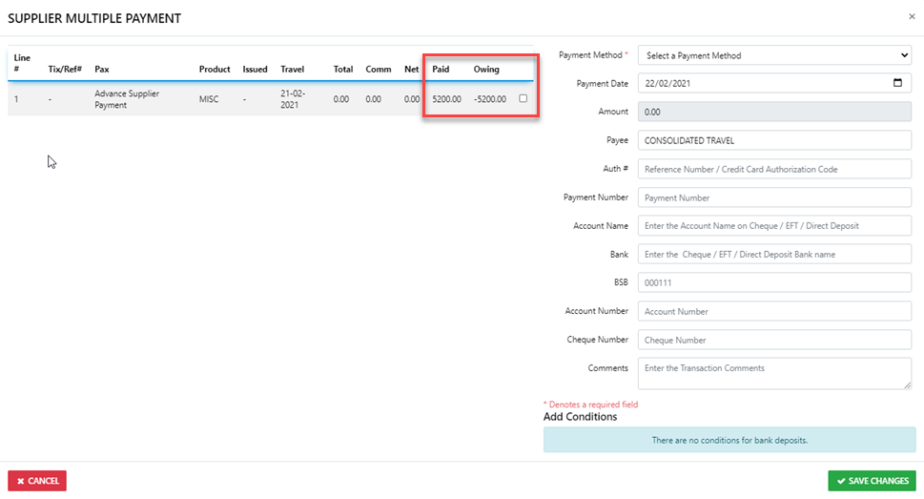Open the Select a Payment Method dropdown

coord(774,55)
